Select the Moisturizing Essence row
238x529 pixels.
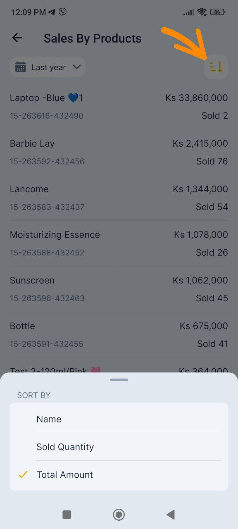click(119, 243)
